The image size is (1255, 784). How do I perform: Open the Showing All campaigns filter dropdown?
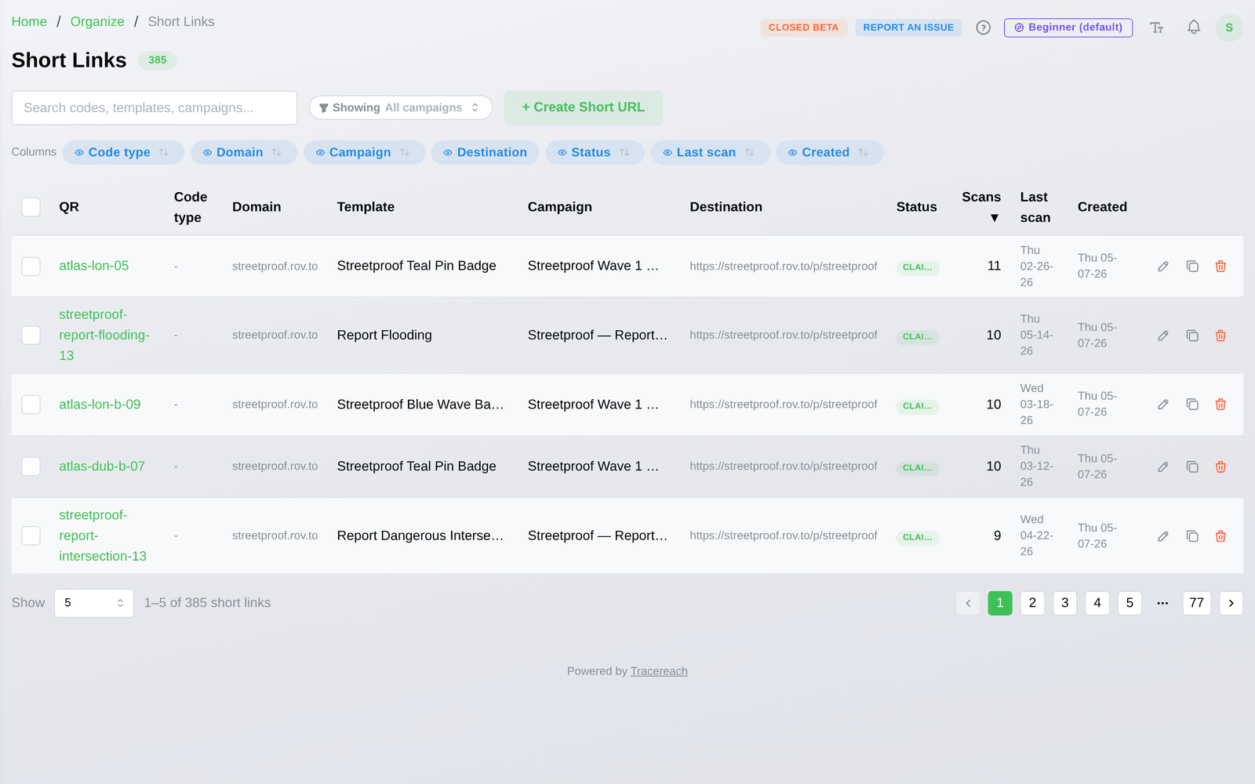[401, 108]
